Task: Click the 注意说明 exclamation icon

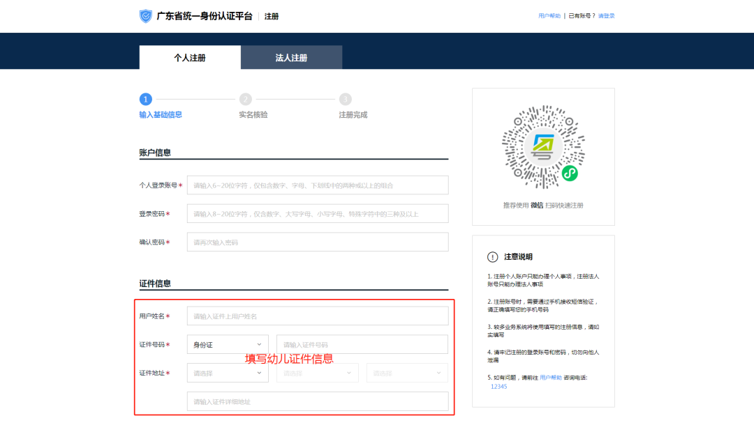Action: tap(493, 257)
